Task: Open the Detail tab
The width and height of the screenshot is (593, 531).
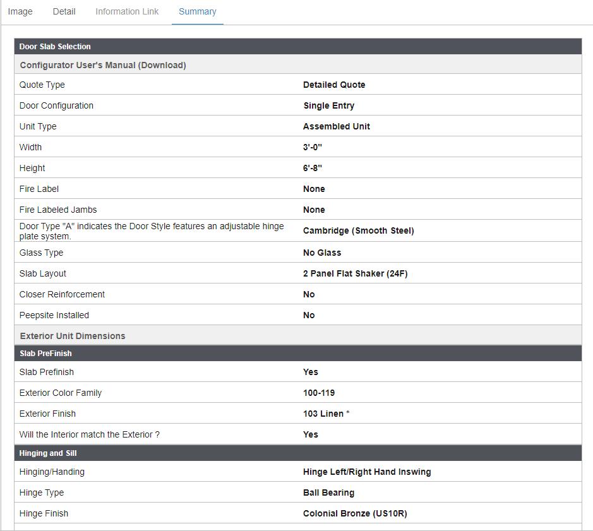Action: [64, 12]
